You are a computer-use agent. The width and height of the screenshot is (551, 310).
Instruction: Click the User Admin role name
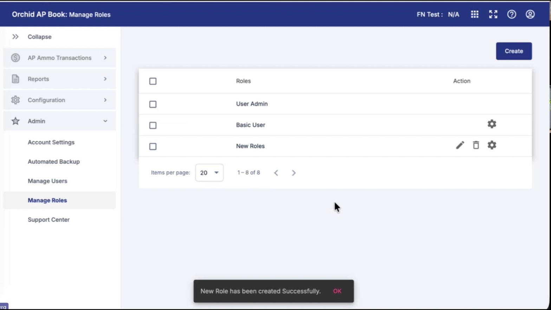pyautogui.click(x=252, y=104)
